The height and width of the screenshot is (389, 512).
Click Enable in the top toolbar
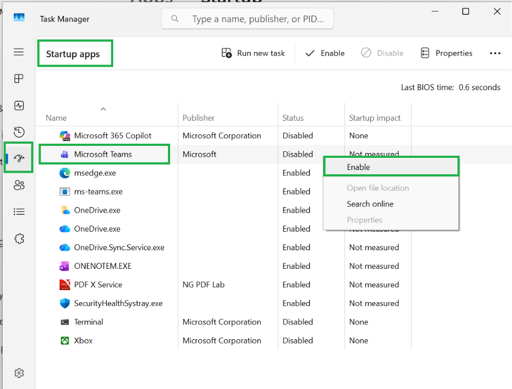[324, 53]
